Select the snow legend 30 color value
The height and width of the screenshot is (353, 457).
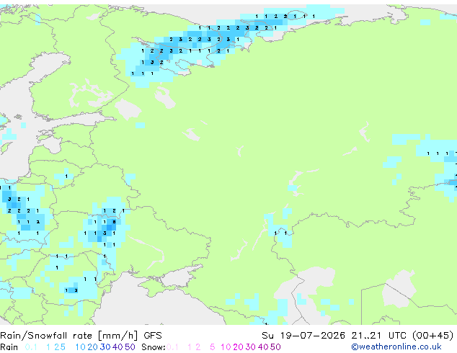coord(251,347)
